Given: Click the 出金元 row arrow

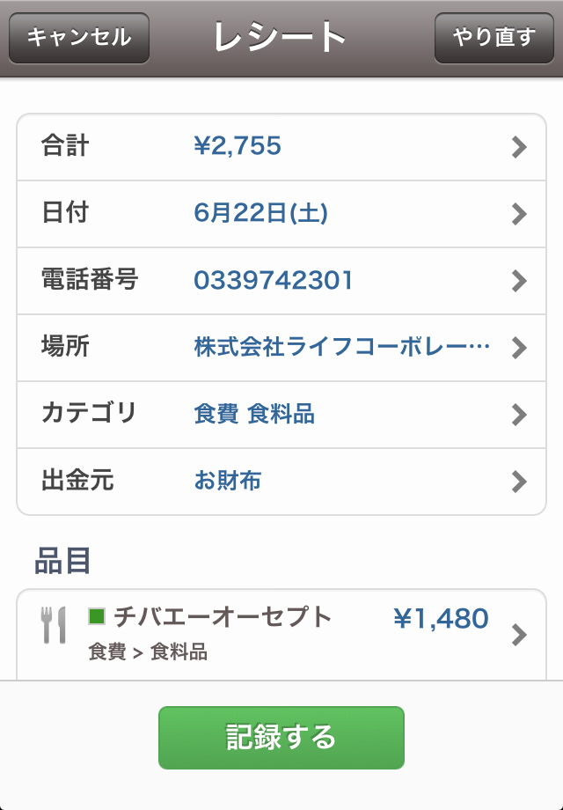Looking at the screenshot, I should [519, 482].
